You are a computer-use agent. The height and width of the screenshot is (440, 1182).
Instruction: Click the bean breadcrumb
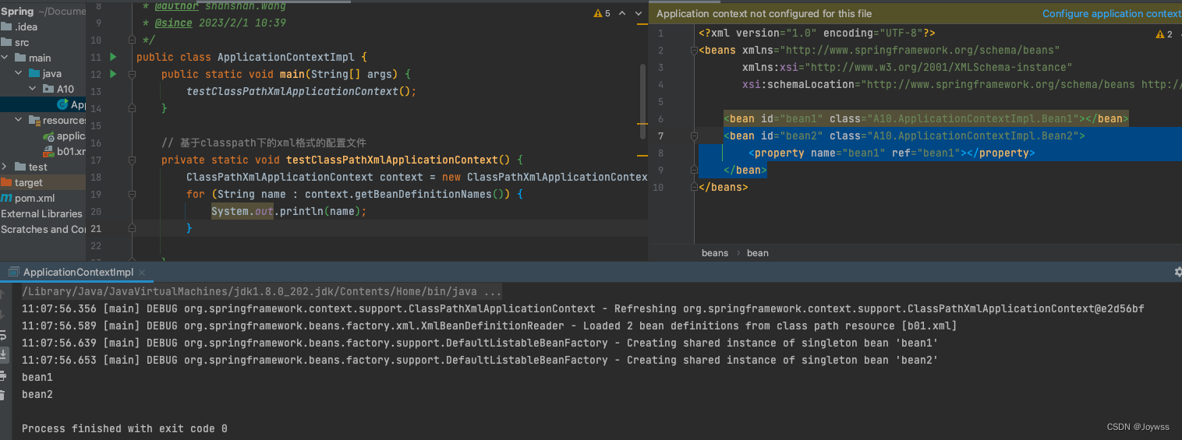(758, 252)
